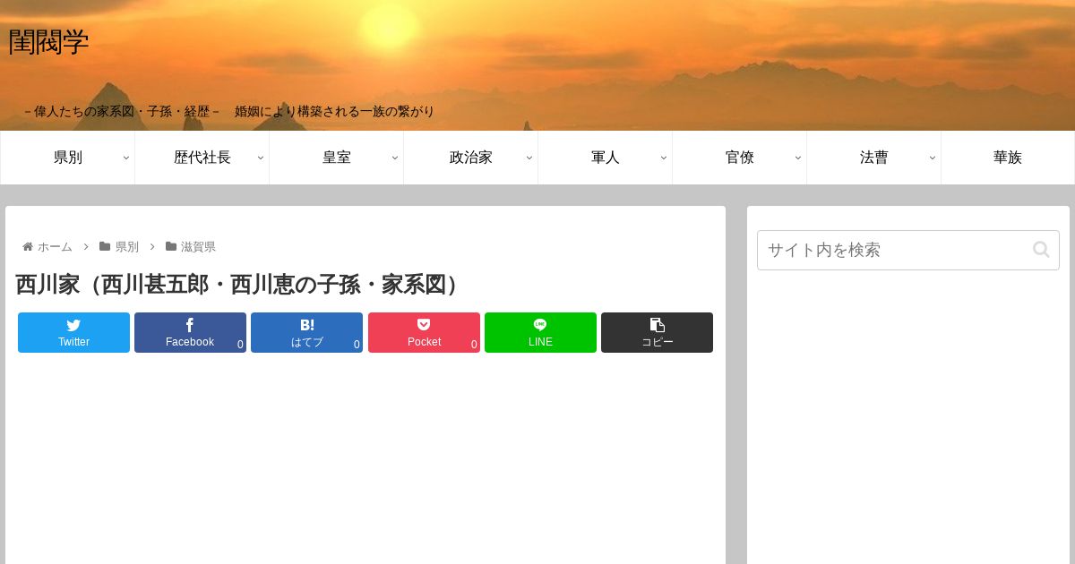The width and height of the screenshot is (1075, 564).
Task: Send the page via LINE button
Action: click(x=540, y=332)
